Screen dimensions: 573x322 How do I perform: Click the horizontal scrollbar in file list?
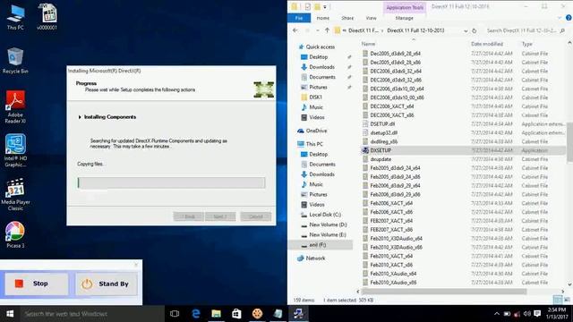point(444,292)
